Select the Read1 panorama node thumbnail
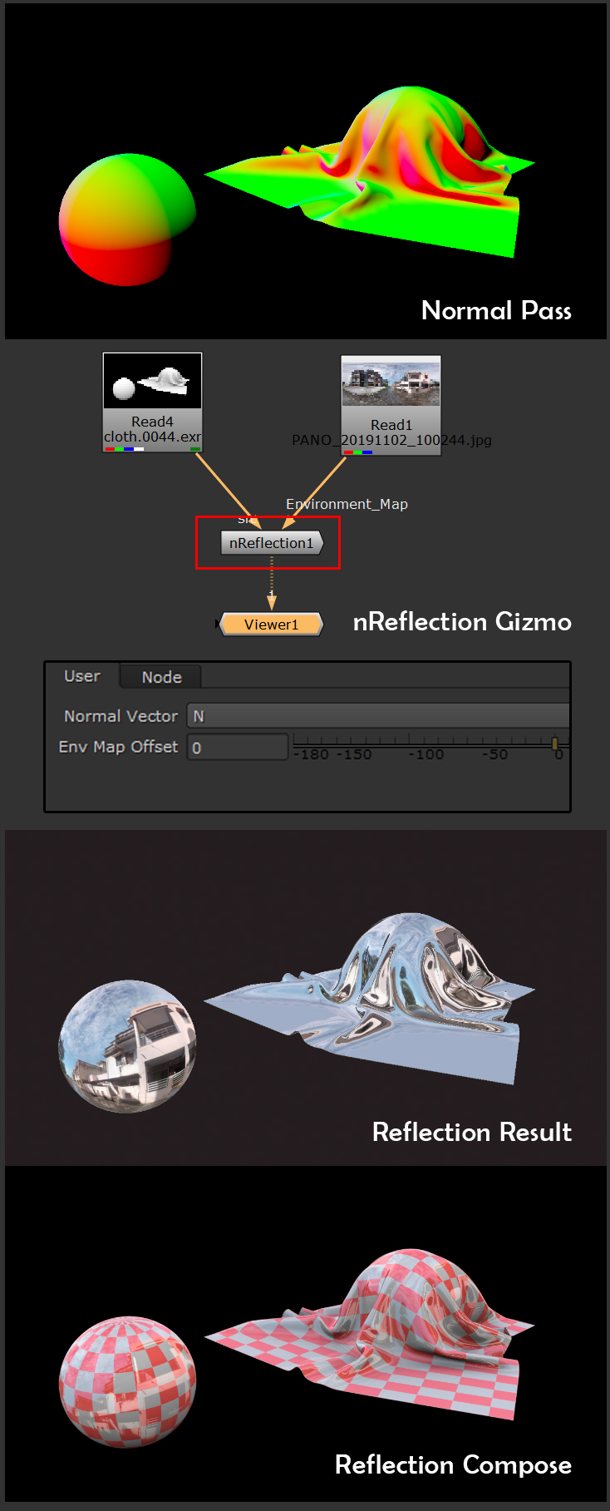Screen dimensions: 610x1511 click(x=391, y=382)
